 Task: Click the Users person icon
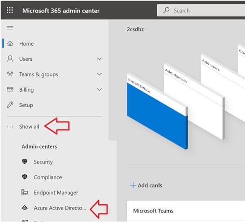coord(10,59)
